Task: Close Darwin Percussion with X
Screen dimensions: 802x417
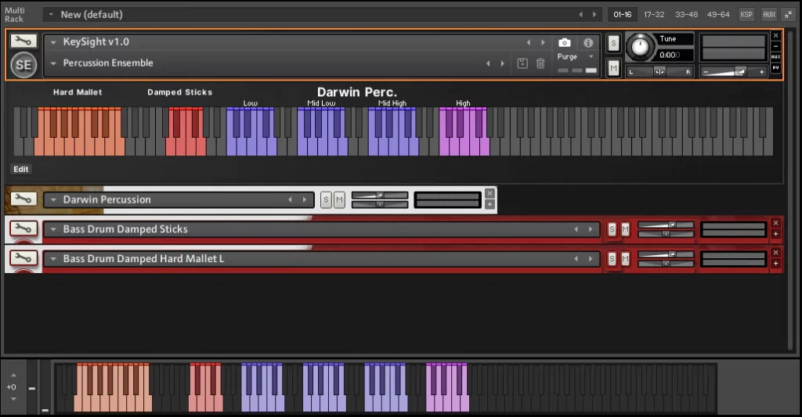Action: coord(490,193)
